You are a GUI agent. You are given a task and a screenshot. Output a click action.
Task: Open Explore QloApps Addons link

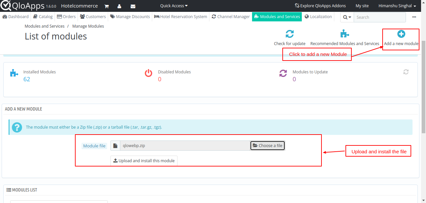[x=320, y=6]
